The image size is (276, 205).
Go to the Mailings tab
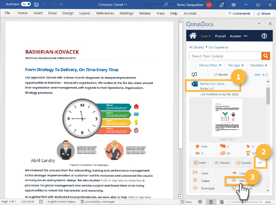[126, 13]
